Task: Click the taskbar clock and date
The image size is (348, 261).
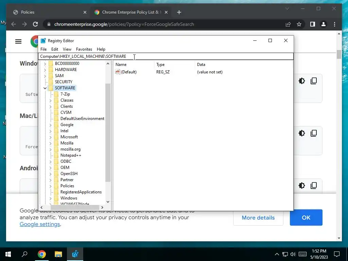Action: coord(319,254)
